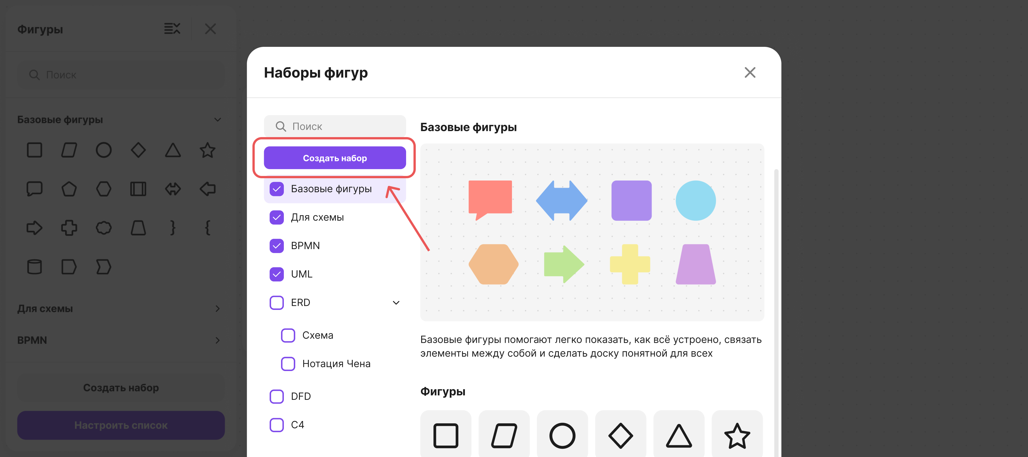Check the Нотация Чена checkbox

pyautogui.click(x=288, y=364)
